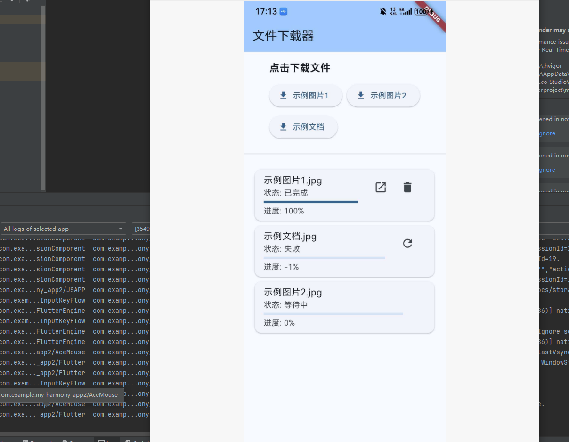Tap the 5A signal strength bars icon
Viewport: 569px width, 442px height.
(x=406, y=11)
